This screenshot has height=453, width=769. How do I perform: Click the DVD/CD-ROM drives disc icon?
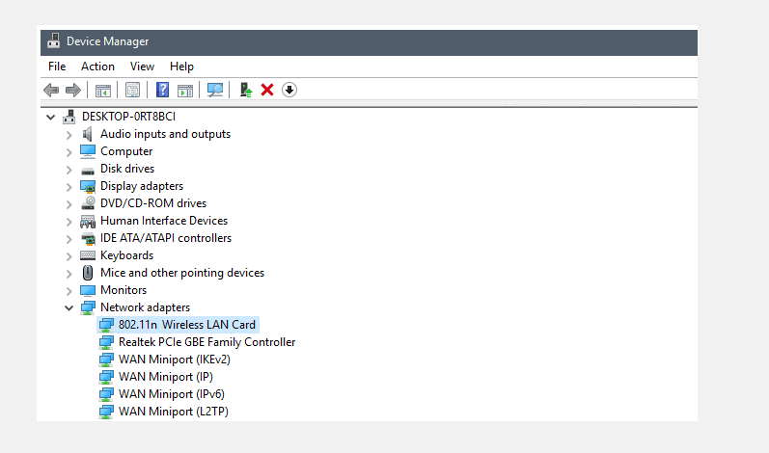coord(88,202)
